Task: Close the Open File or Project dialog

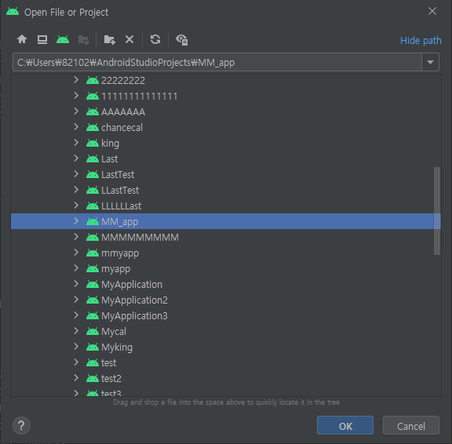Action: point(432,11)
